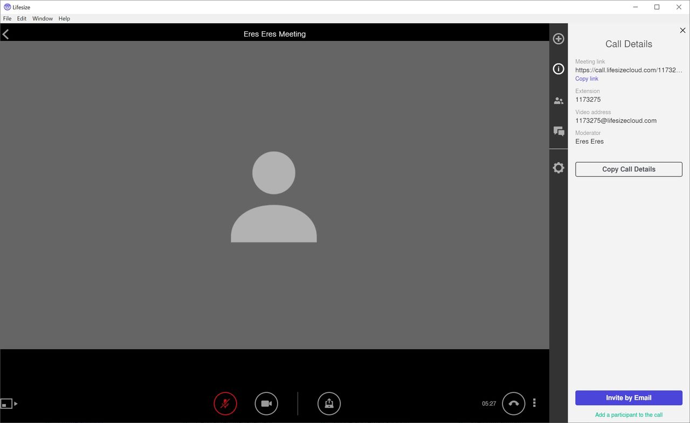This screenshot has width=690, height=423.
Task: Click the call timer 05:27
Action: [489, 404]
